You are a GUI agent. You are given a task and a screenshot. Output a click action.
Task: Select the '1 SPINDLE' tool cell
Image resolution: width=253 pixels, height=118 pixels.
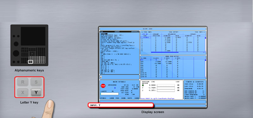click(145, 37)
